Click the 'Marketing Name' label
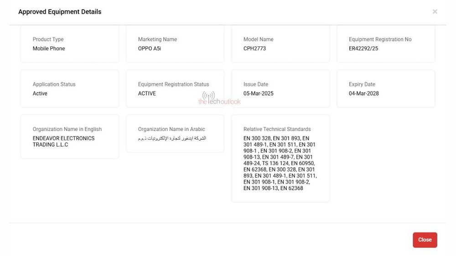This screenshot has height=256, width=456. [157, 39]
